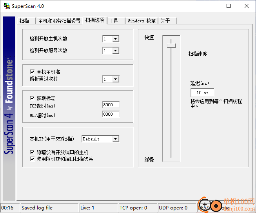This screenshot has height=213, width=256.
Task: Maximize the SuperScan window
Action: (x=229, y=6)
